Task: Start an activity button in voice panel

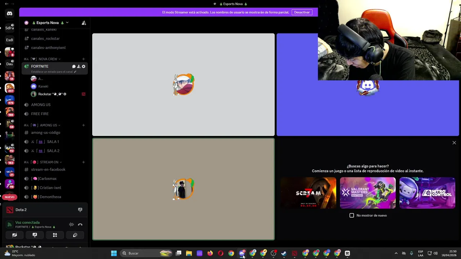Action: tap(55, 235)
